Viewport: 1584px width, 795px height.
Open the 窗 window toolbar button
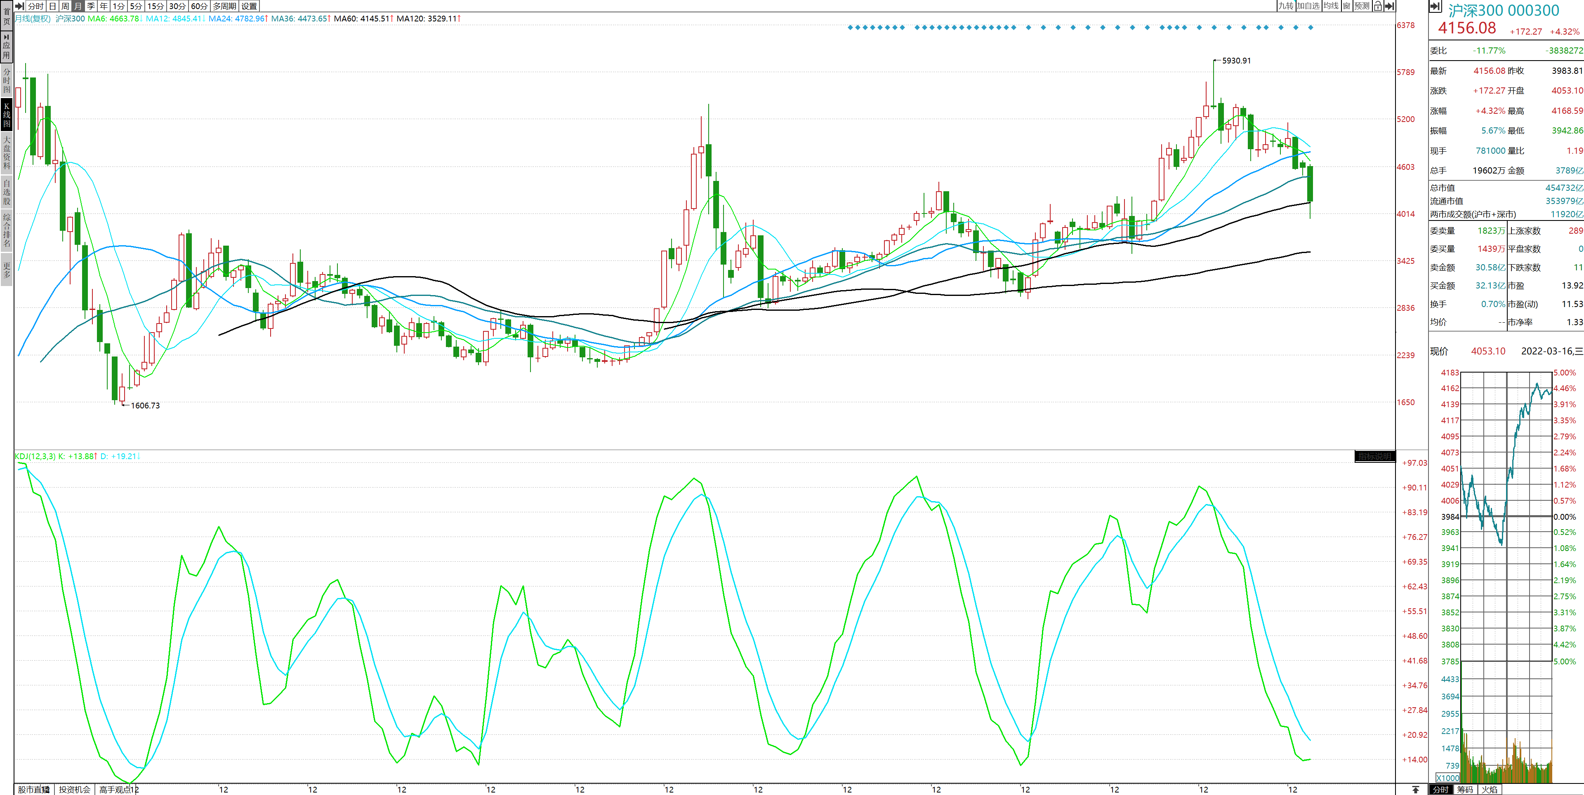pos(1347,6)
